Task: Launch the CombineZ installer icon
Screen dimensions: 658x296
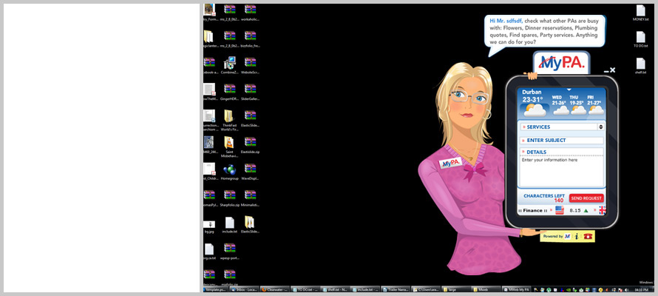Action: [x=229, y=66]
